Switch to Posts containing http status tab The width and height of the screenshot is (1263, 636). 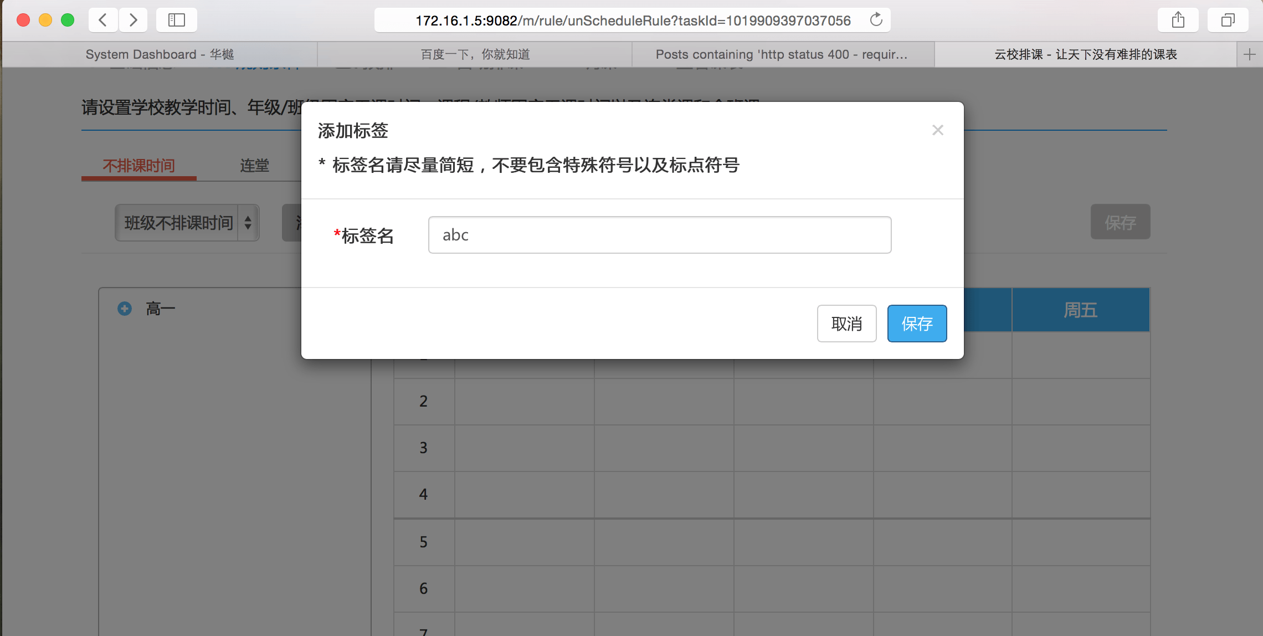[782, 54]
